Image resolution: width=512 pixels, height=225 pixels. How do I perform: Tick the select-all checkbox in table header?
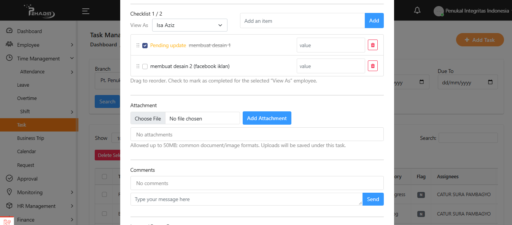coord(105,176)
